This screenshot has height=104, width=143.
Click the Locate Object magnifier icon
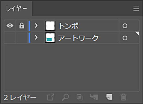(x=65, y=97)
